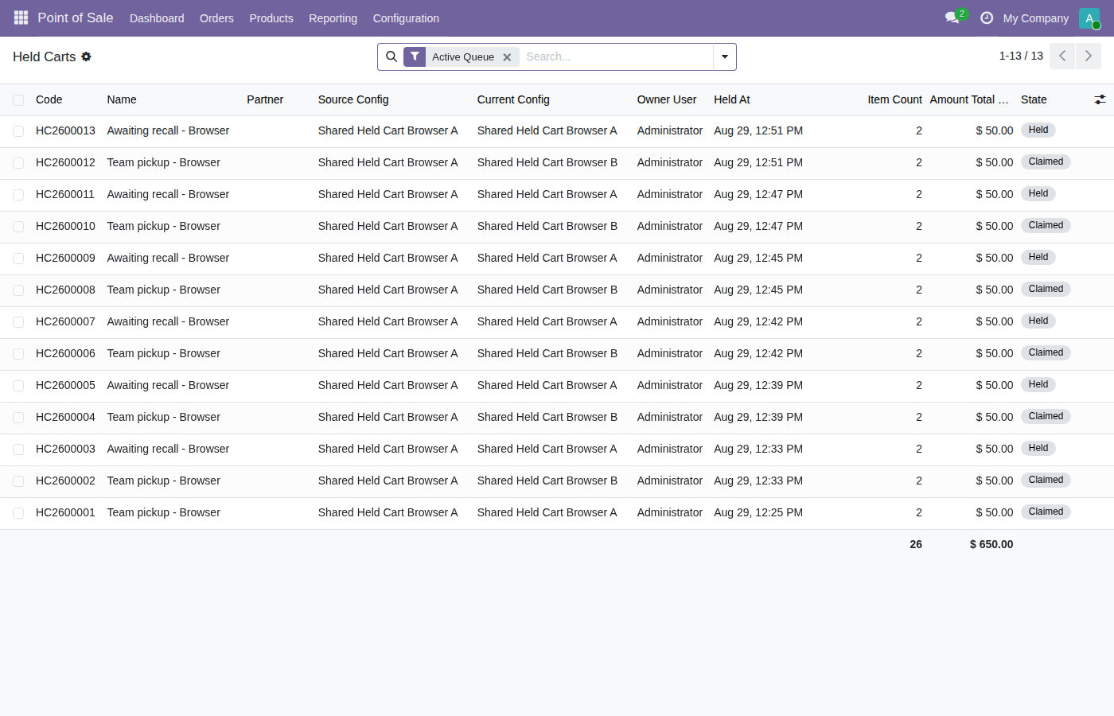Screen dimensions: 1114x716
Task: Go to the previous page arrow
Action: tap(1062, 56)
